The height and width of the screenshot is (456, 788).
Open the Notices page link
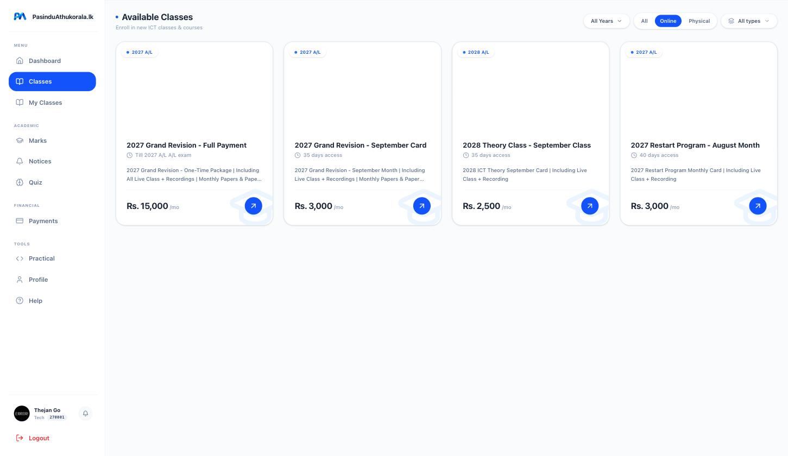click(x=52, y=161)
